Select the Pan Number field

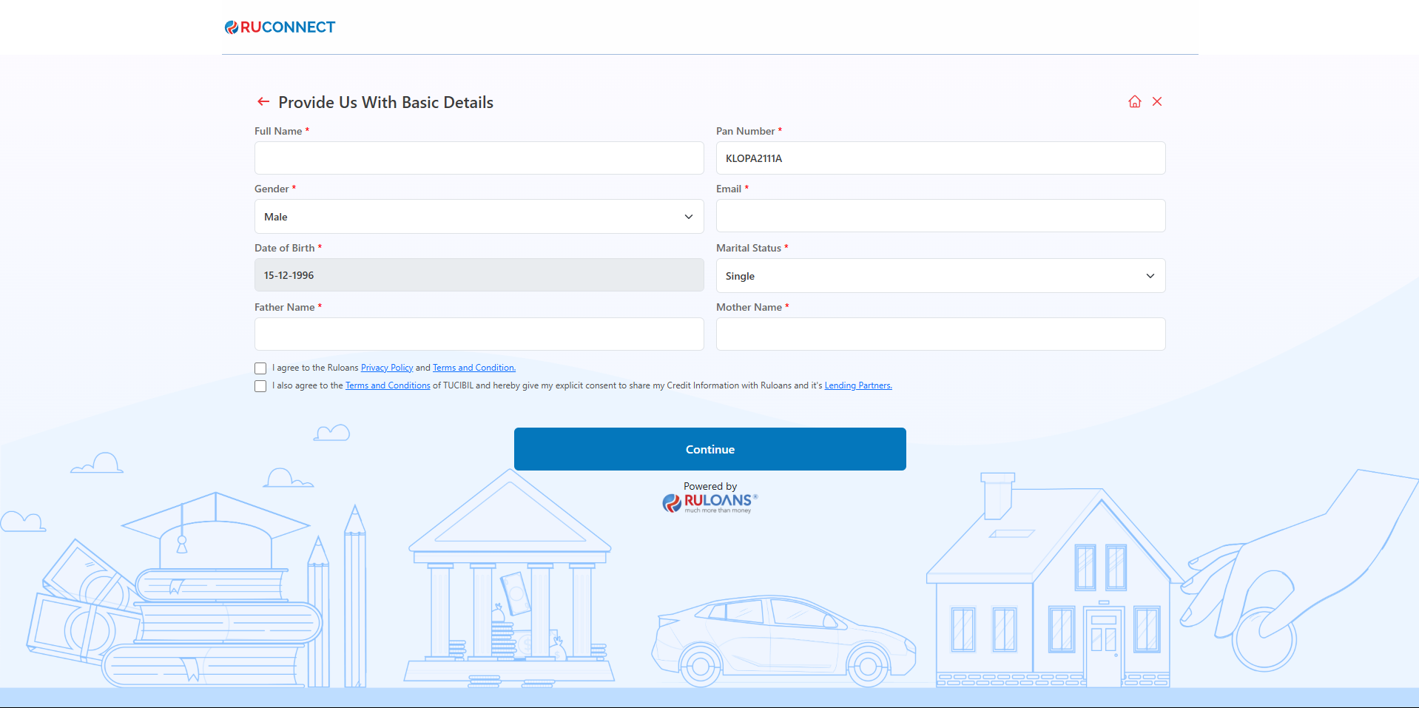click(x=940, y=158)
